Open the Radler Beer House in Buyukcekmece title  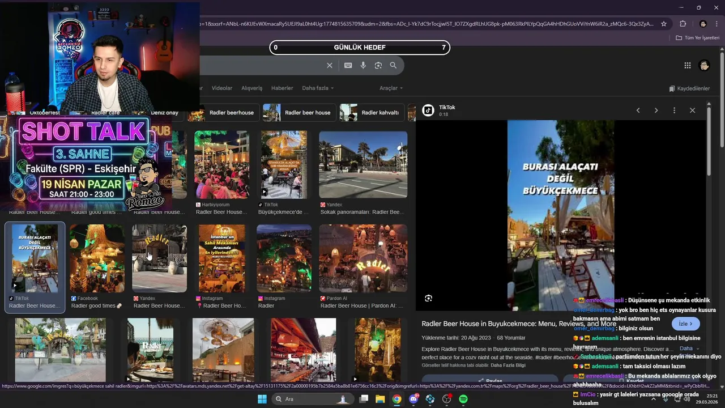point(519,324)
